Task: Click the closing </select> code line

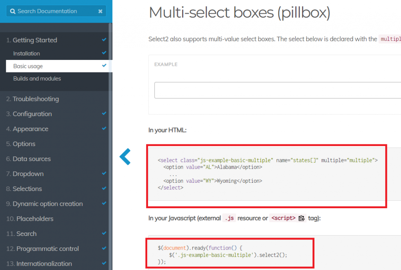Action: 171,188
